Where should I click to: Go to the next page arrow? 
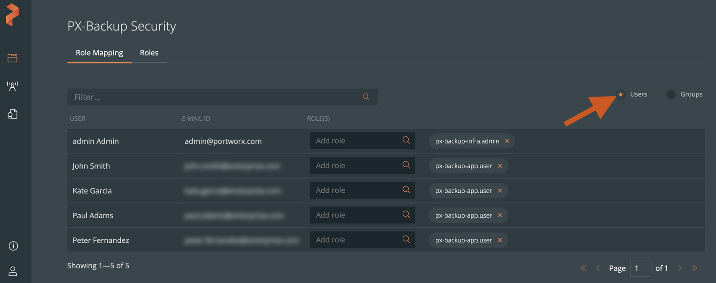point(680,268)
